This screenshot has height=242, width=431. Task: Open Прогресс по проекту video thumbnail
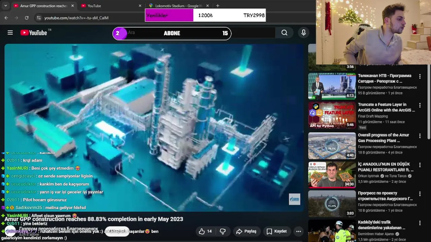click(x=332, y=204)
